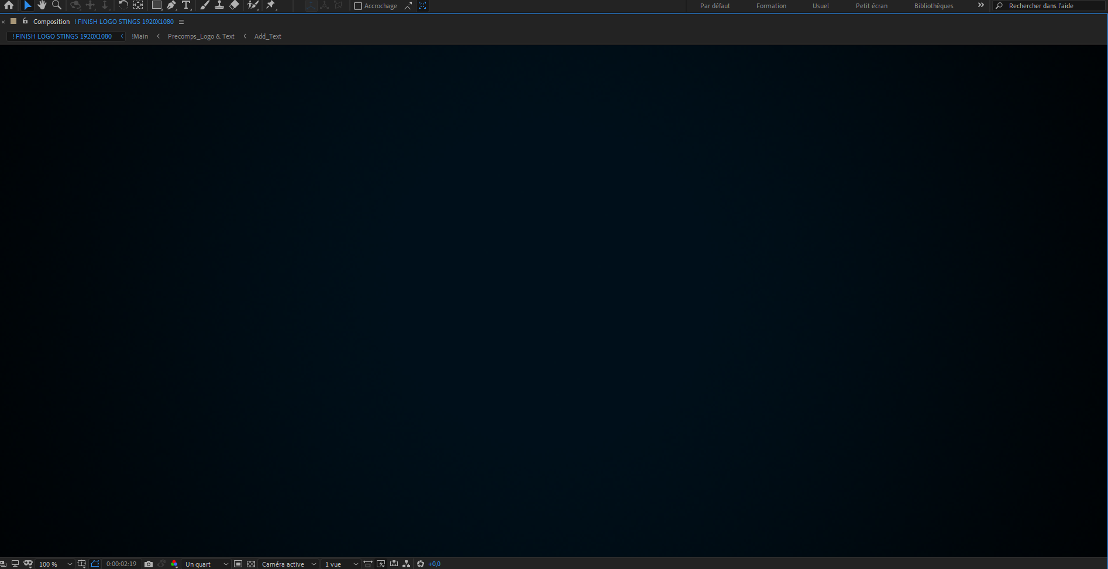Open the Un quart resolution dropdown
The height and width of the screenshot is (569, 1108).
click(x=206, y=564)
